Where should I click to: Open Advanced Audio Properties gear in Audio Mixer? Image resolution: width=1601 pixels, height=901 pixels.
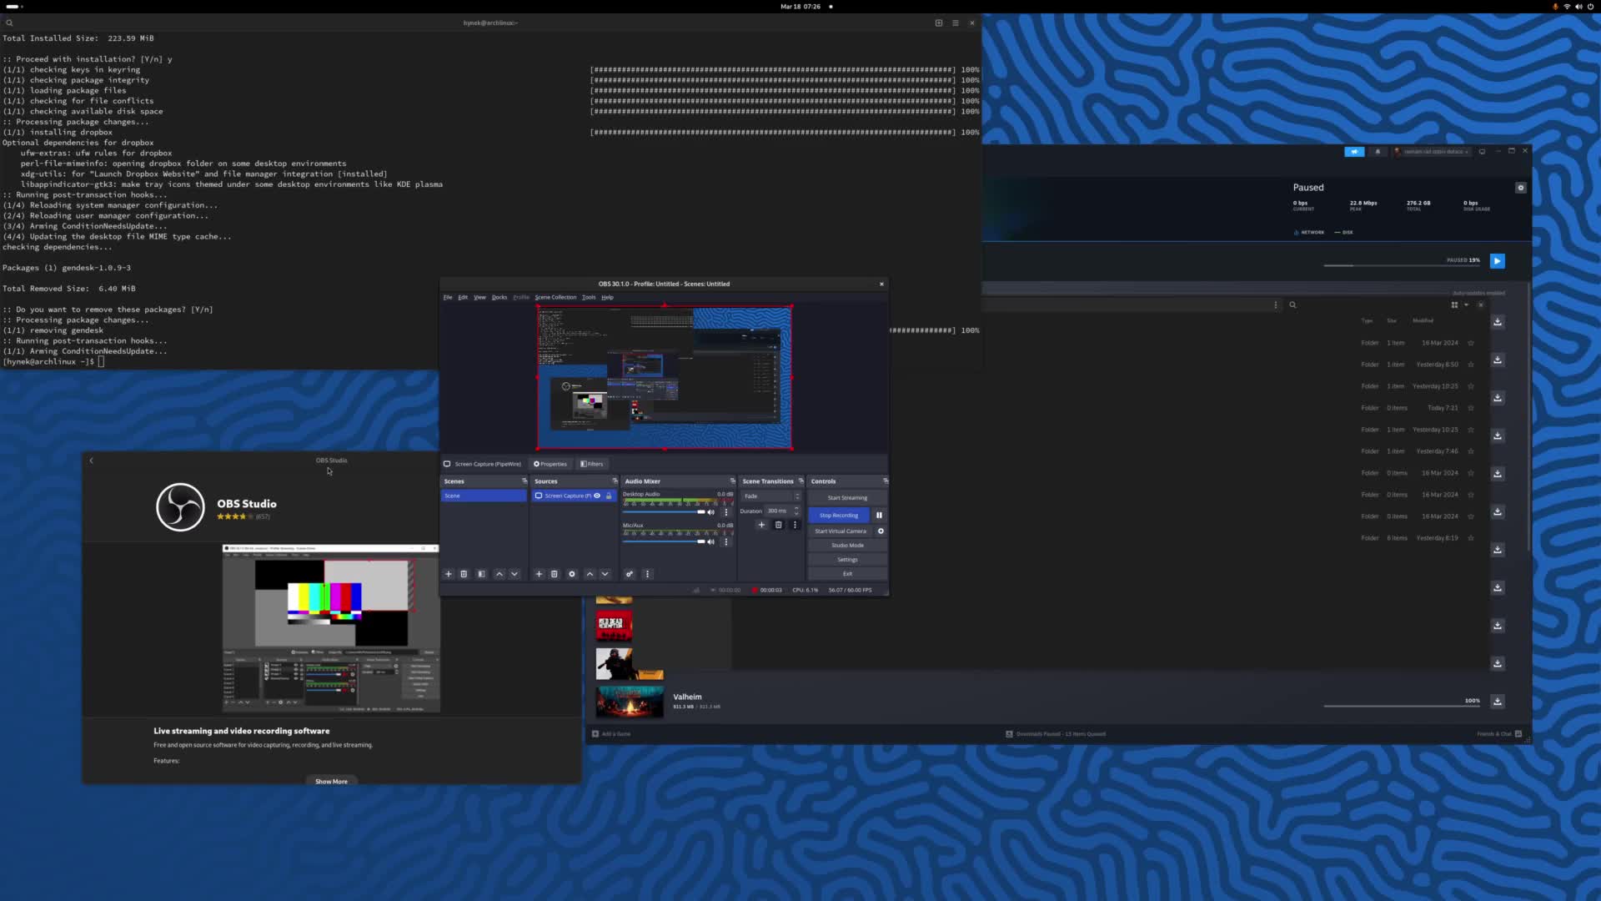point(630,574)
